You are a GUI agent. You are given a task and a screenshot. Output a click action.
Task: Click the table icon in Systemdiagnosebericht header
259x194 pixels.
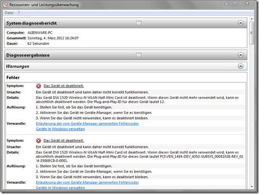139,23
